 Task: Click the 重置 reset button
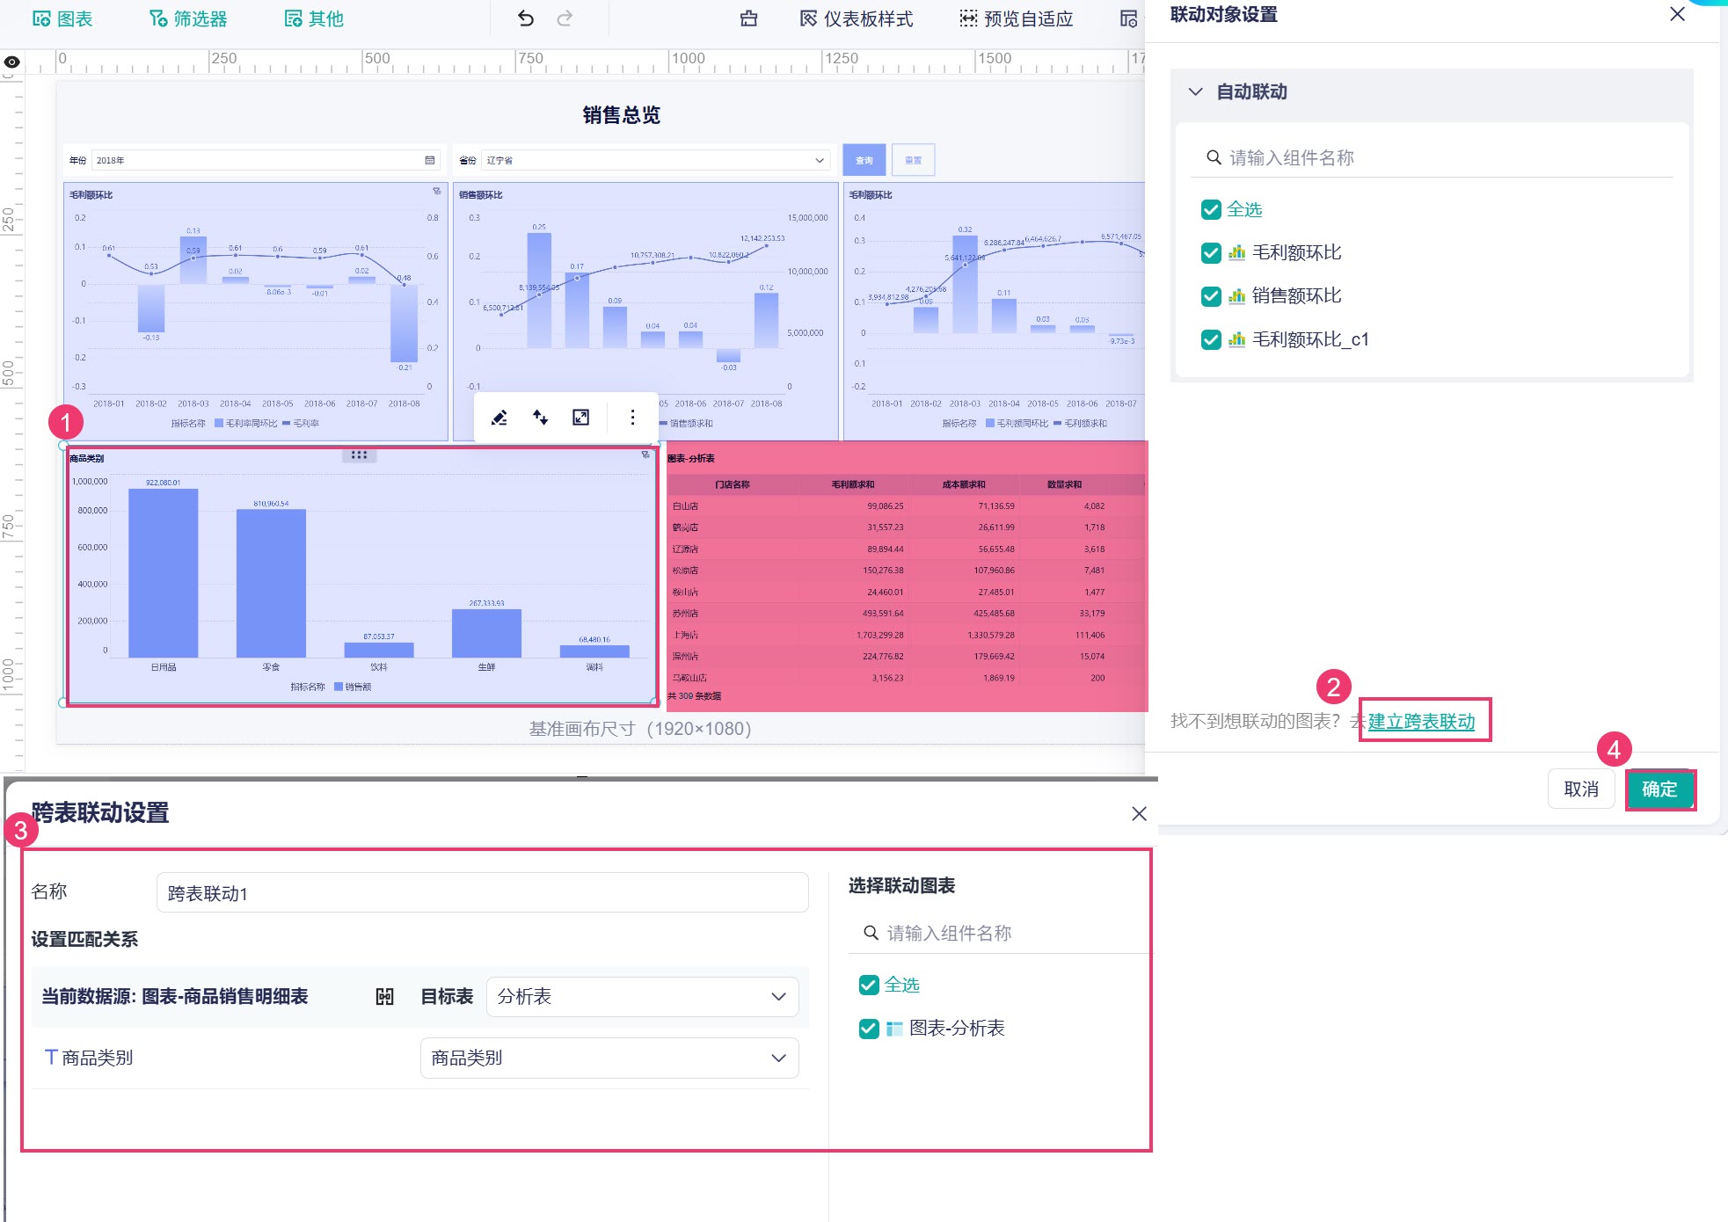click(x=913, y=160)
